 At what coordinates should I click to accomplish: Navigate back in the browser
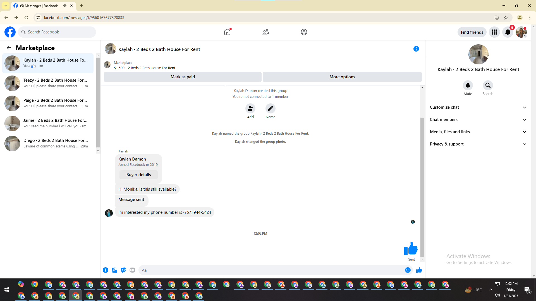coord(6,18)
